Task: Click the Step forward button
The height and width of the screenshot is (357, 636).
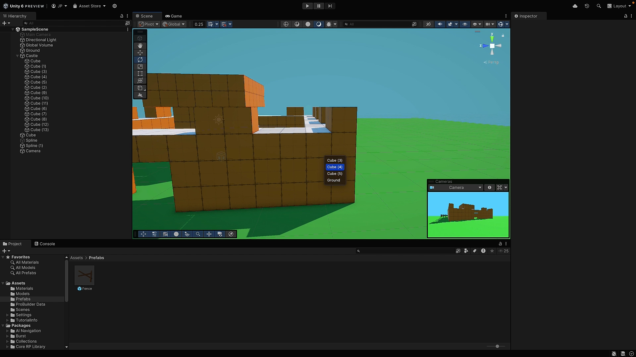Action: [330, 6]
